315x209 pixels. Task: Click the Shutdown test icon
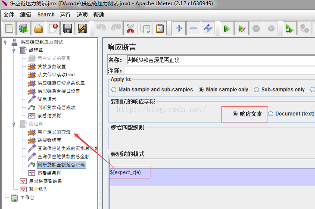point(271,28)
